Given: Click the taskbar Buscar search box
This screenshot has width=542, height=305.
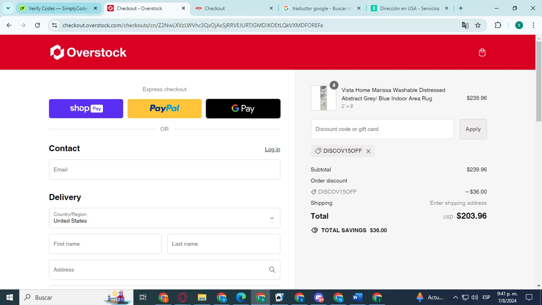Looking at the screenshot, I should pos(76,297).
